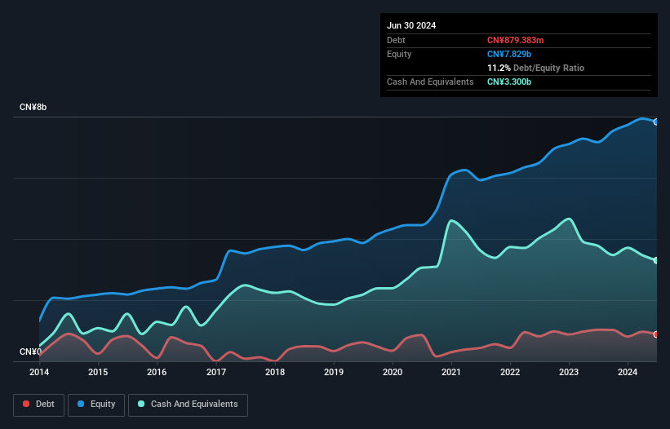Click the 2014 x-axis label
Screen dimensions: 670x429
click(39, 372)
